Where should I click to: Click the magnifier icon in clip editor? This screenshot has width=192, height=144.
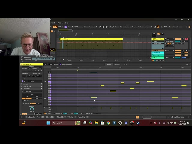45,64
